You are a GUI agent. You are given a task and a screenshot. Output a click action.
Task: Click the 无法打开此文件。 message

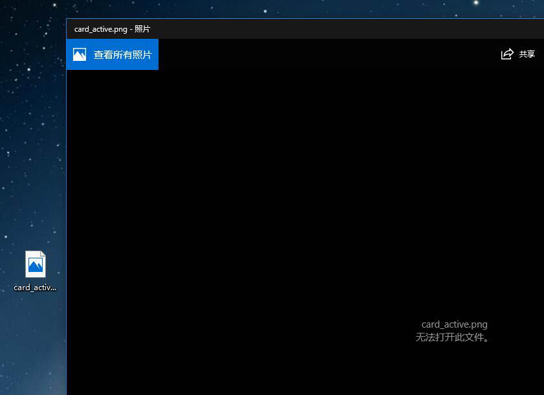tap(452, 337)
